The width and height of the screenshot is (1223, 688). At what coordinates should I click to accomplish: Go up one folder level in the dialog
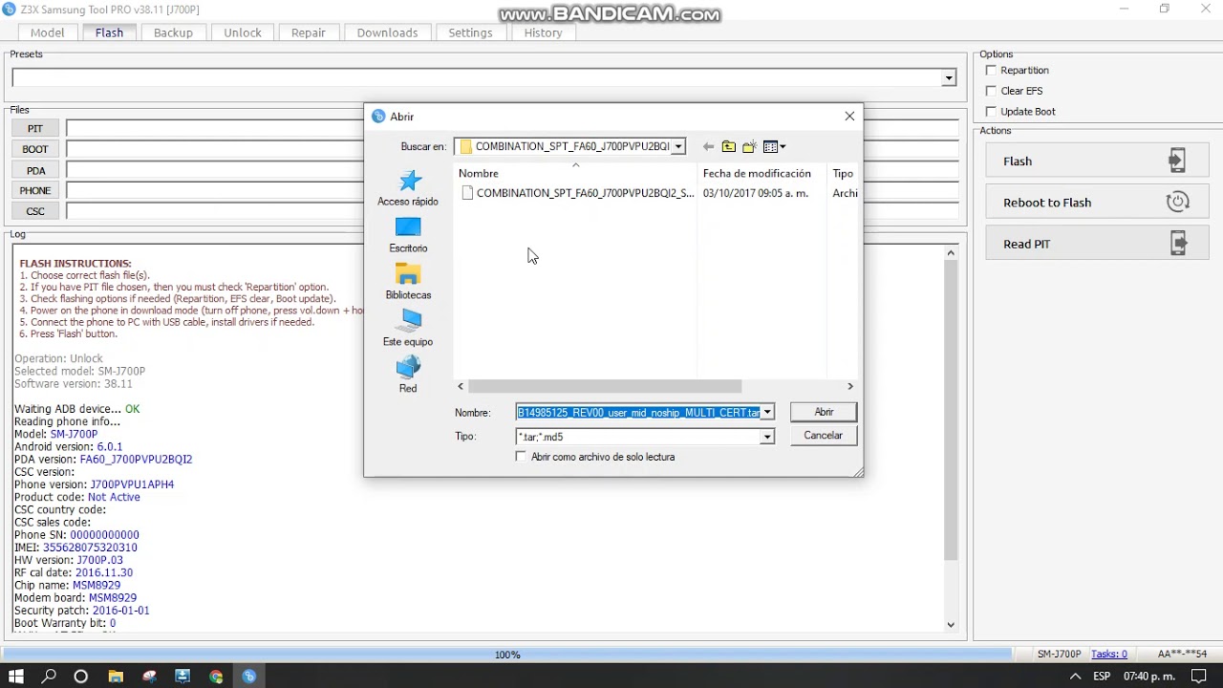[729, 146]
